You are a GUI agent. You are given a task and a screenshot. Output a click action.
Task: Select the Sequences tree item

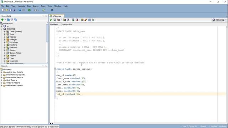[x=14, y=61]
